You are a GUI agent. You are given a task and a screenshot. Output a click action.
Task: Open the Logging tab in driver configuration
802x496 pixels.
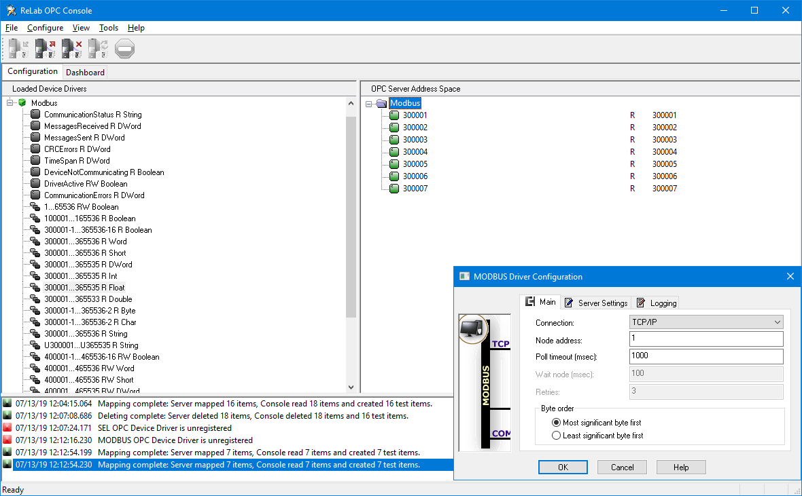(657, 303)
